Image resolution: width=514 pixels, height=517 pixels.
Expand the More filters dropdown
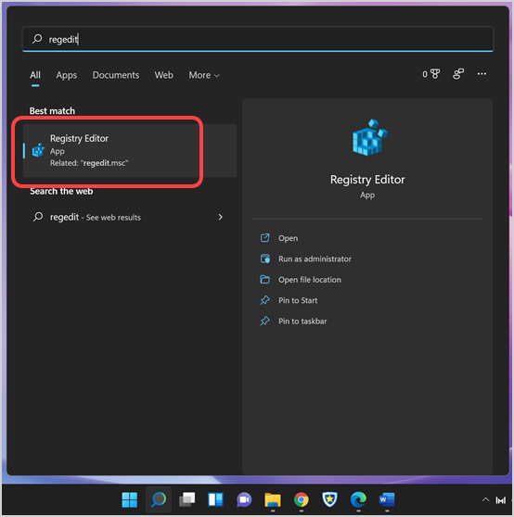point(204,75)
